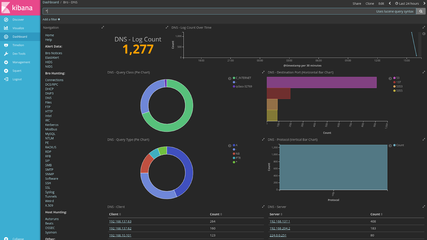The height and width of the screenshot is (240, 427).
Task: Open the Visualize bar chart icon
Action: coord(6,28)
